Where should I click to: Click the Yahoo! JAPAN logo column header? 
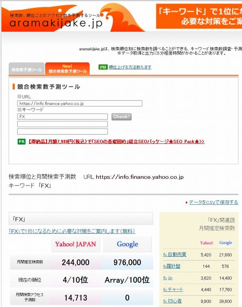pyautogui.click(x=75, y=244)
